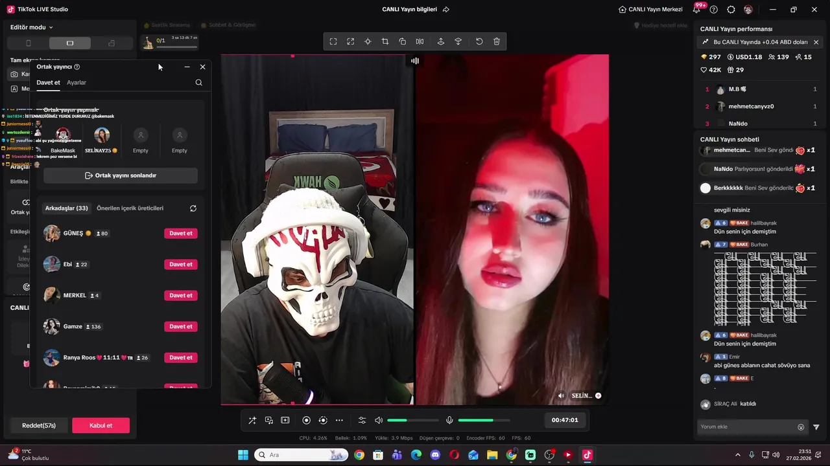Click the Windows Start button
This screenshot has height=466, width=830.
(243, 455)
